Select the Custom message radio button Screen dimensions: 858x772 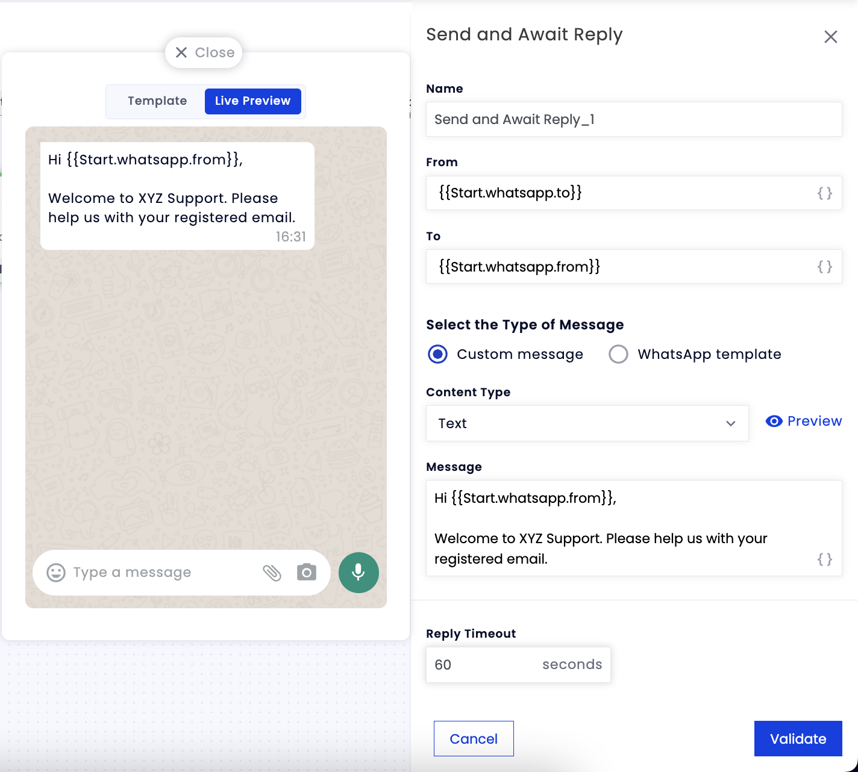[437, 354]
